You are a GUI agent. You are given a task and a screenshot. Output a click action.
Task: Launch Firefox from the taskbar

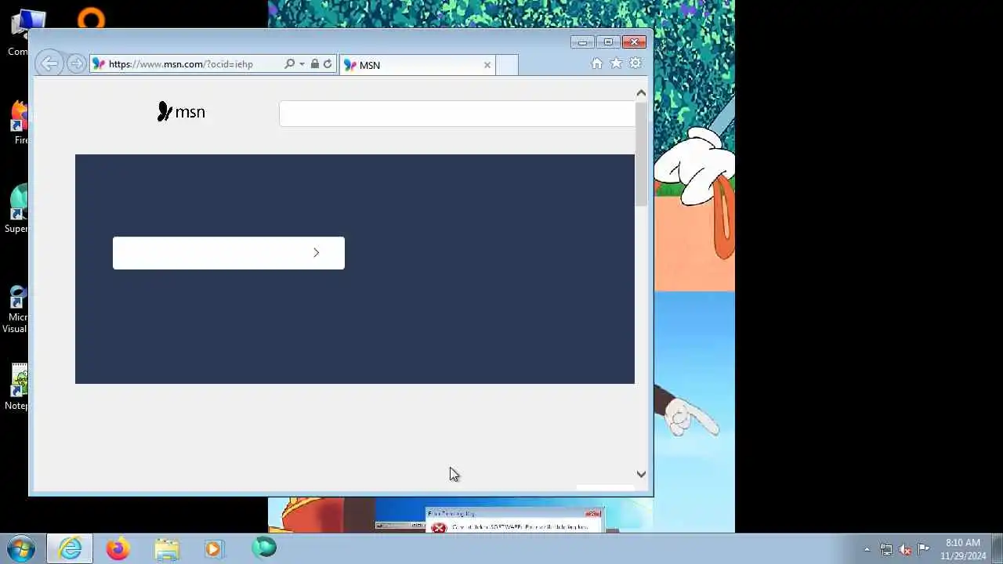(x=118, y=548)
